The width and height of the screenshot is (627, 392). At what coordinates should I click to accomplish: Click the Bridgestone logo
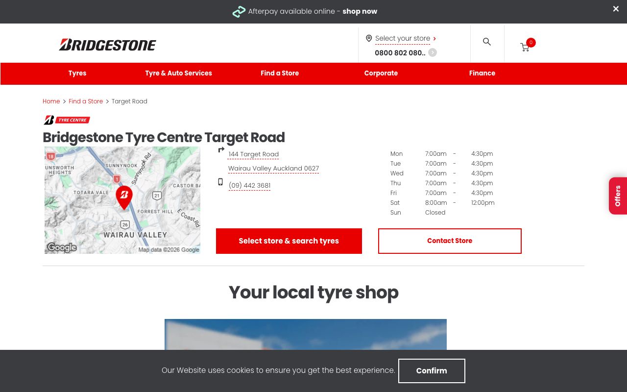click(x=107, y=45)
